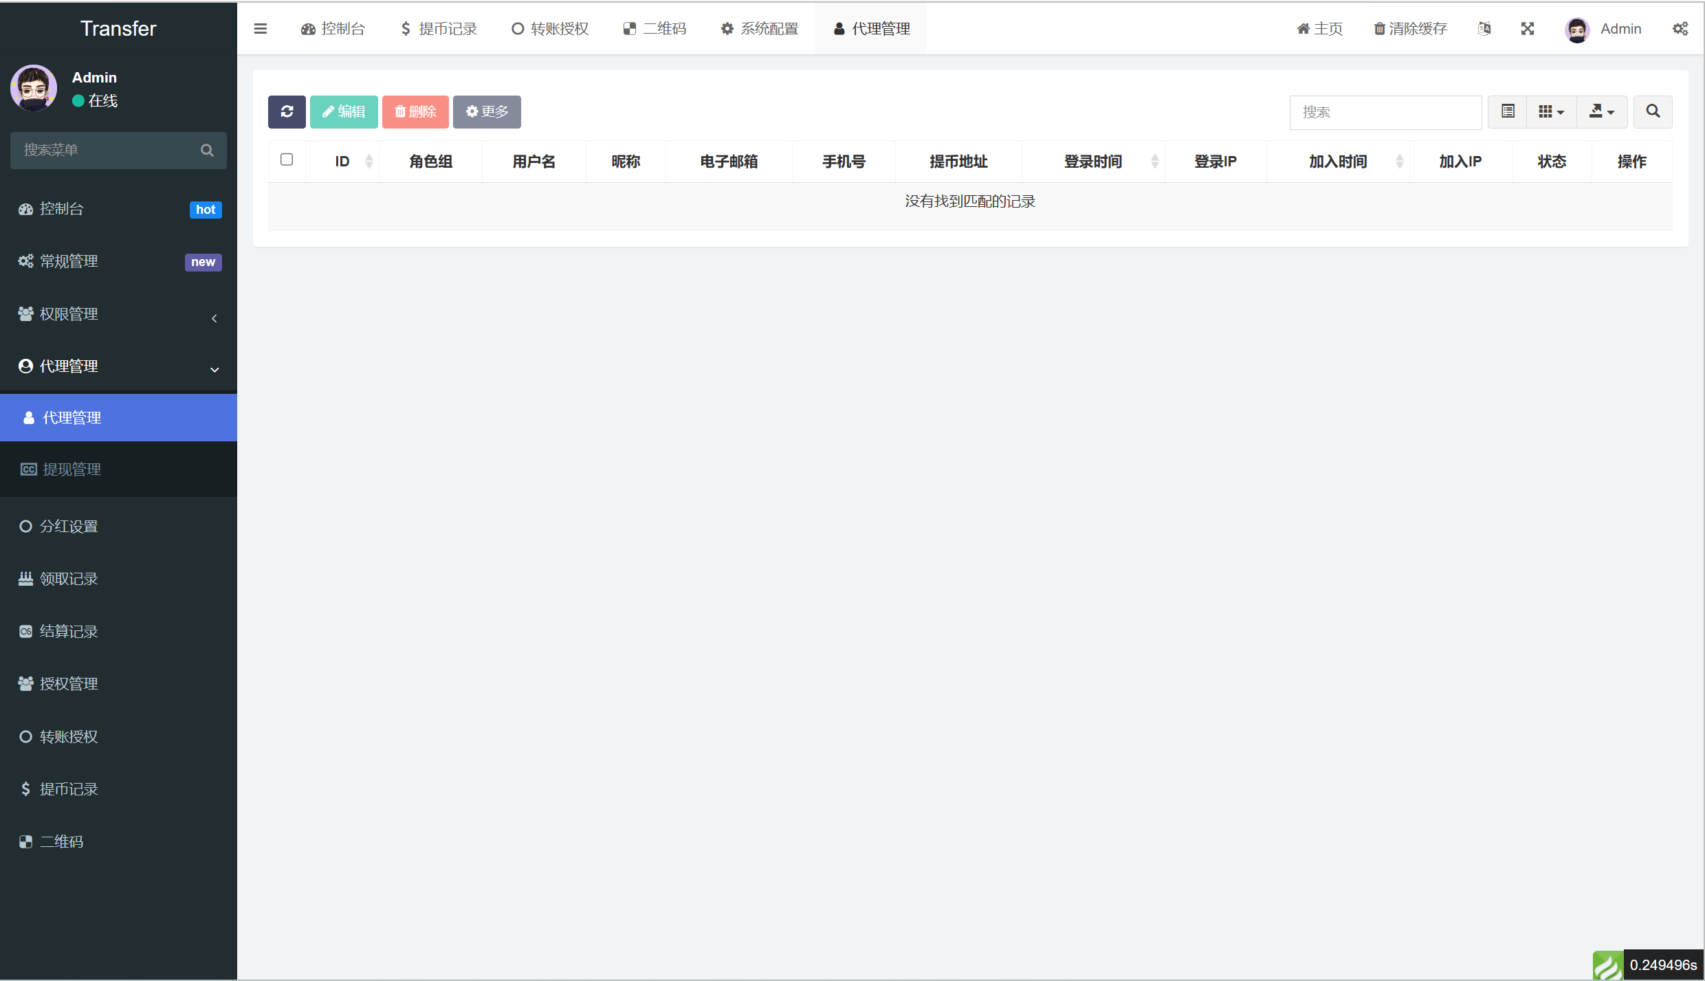The width and height of the screenshot is (1705, 981).
Task: Sort the table by ID column
Action: (342, 162)
